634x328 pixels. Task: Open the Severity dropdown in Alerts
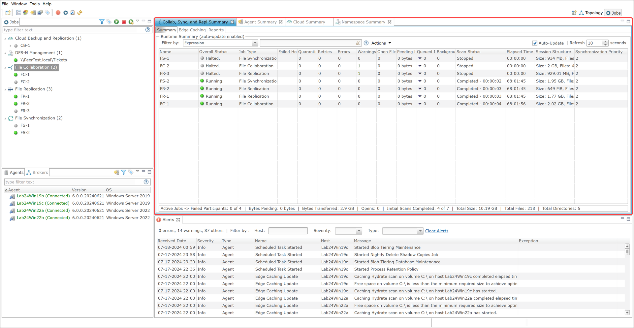(x=348, y=231)
